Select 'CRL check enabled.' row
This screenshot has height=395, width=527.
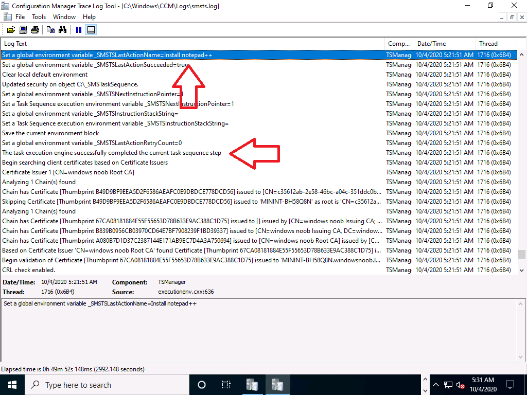(x=259, y=270)
